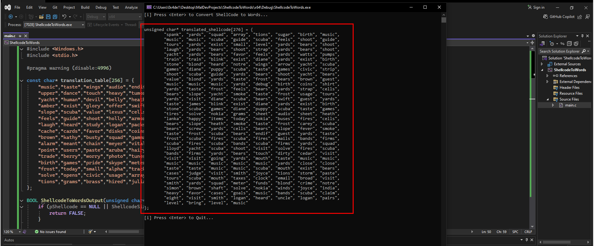Open the Debug menu

(x=101, y=7)
